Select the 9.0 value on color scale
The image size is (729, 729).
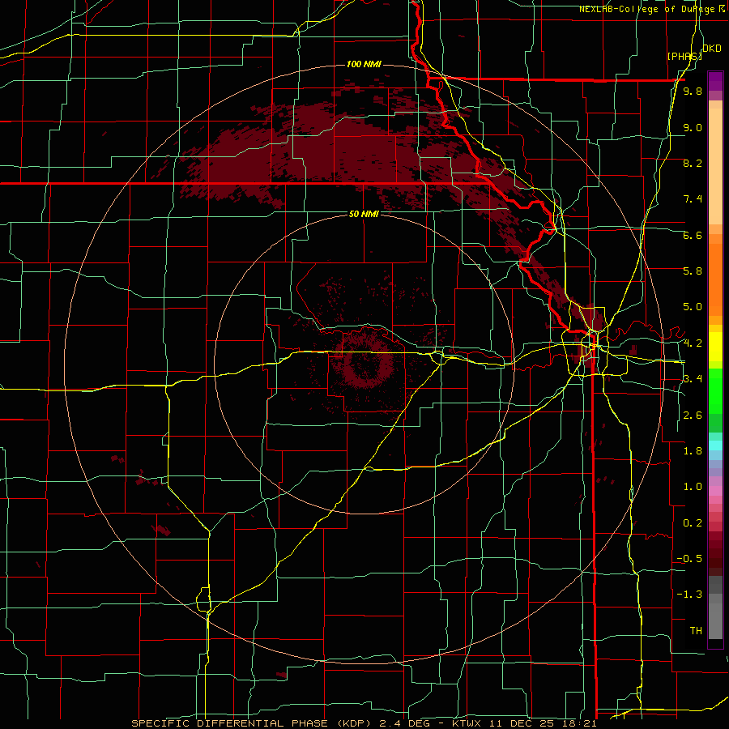tap(693, 127)
